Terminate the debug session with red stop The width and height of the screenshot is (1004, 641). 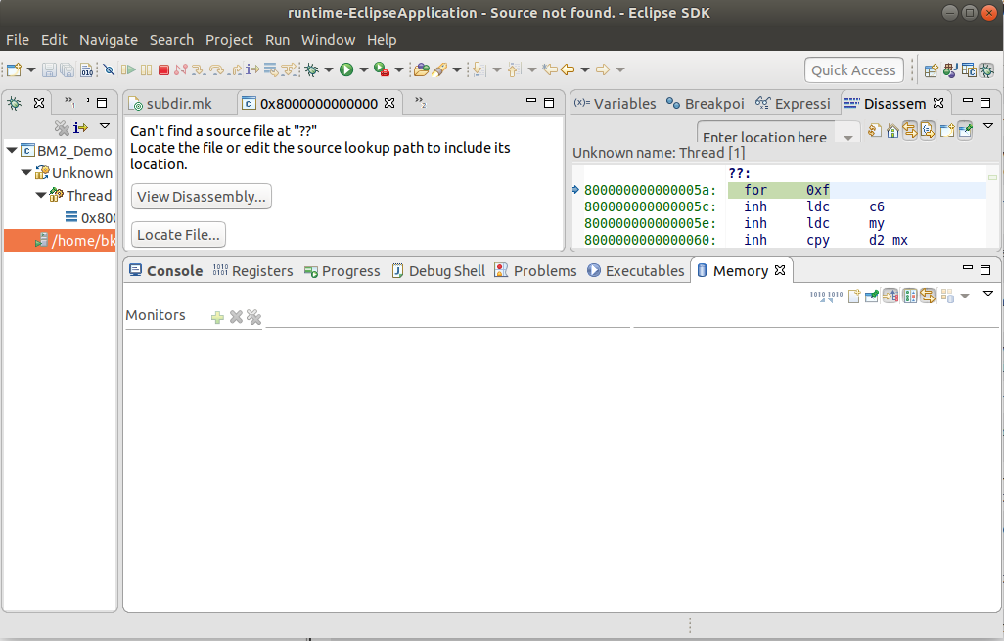pyautogui.click(x=164, y=69)
